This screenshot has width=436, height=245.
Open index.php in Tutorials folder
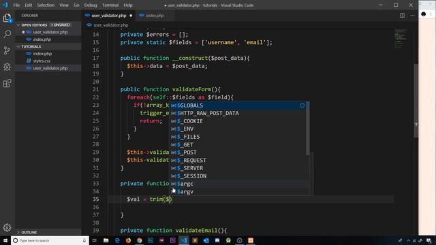[48, 54]
